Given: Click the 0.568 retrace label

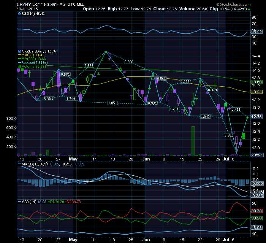Looking at the screenshot, I should 161,78.
